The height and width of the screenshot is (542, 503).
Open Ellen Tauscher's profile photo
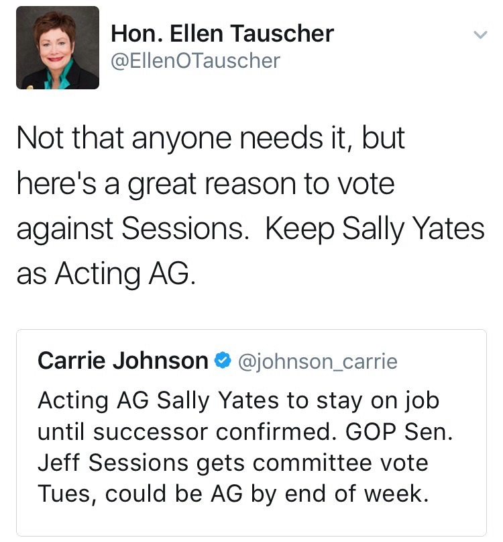pyautogui.click(x=58, y=48)
